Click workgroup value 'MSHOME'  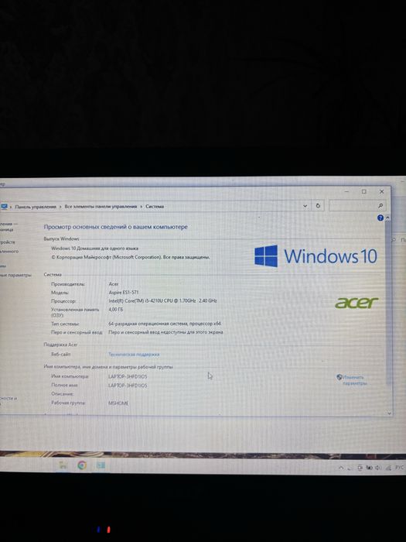[x=118, y=403]
